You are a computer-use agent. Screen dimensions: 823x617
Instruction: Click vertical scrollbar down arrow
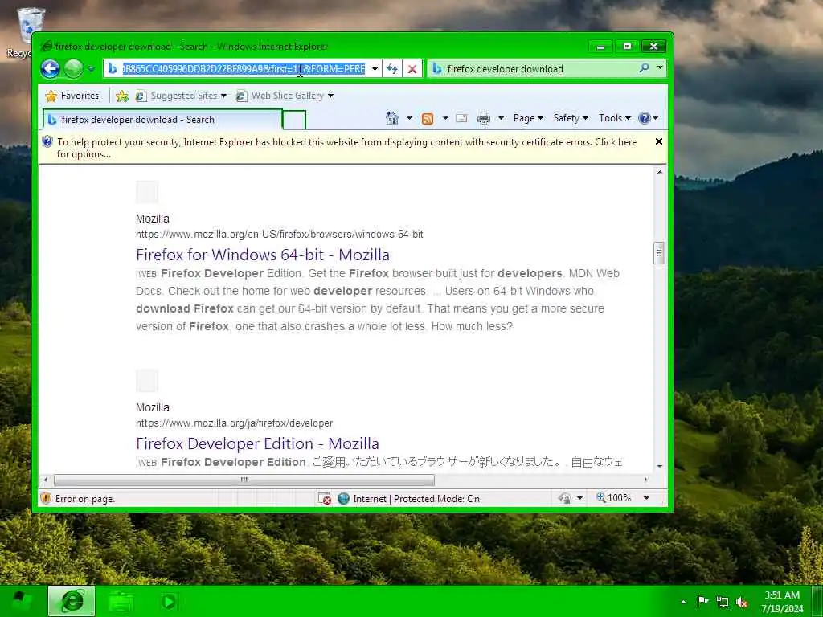[660, 466]
